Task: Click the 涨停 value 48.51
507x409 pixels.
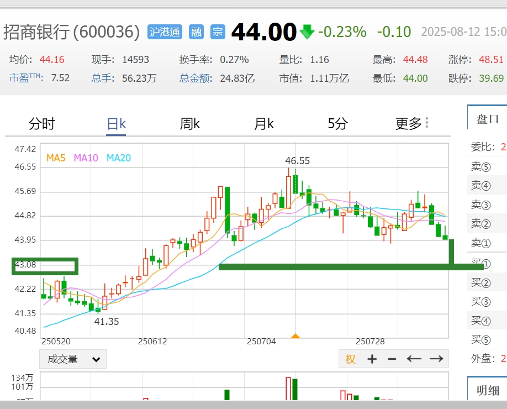Action: [x=491, y=60]
